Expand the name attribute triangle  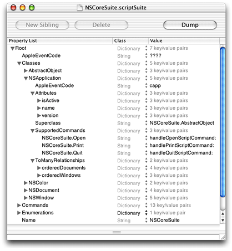coord(39,108)
